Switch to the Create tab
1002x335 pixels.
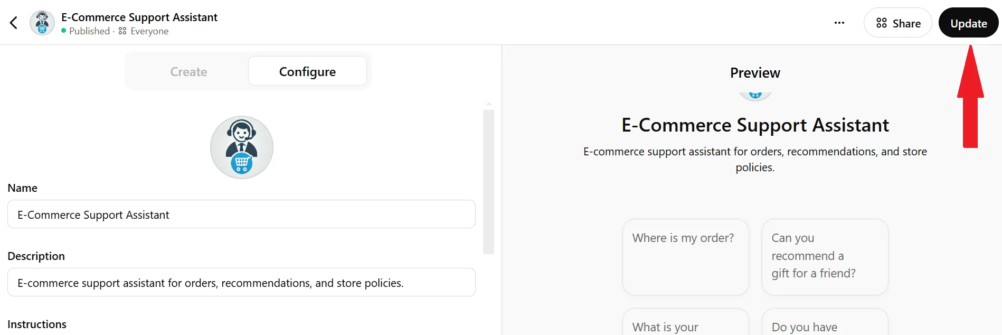click(188, 71)
